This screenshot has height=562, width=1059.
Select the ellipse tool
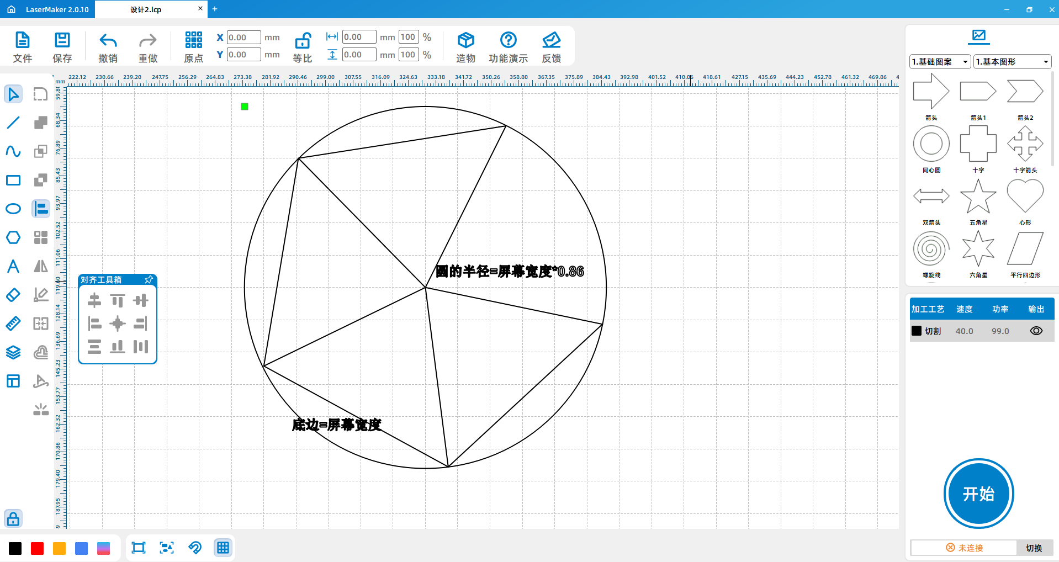(13, 209)
